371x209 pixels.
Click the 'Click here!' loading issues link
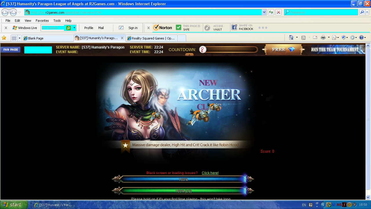(210, 173)
